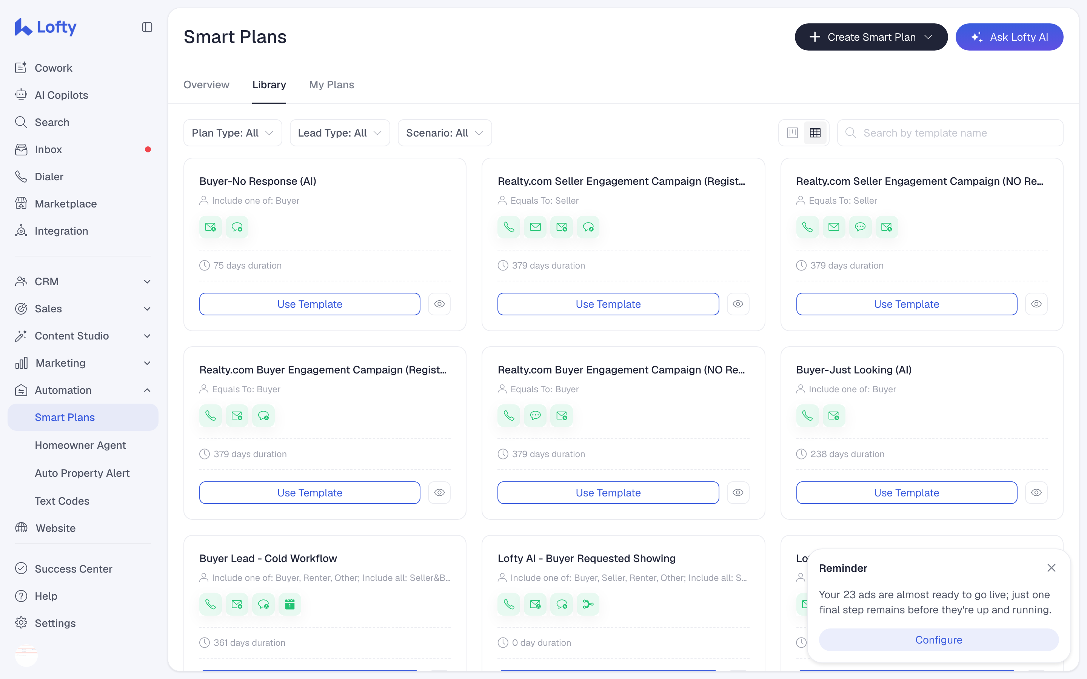This screenshot has width=1087, height=679.
Task: Preview Realty.com Seller Engagement (NO Re...) via eye icon
Action: click(1036, 304)
